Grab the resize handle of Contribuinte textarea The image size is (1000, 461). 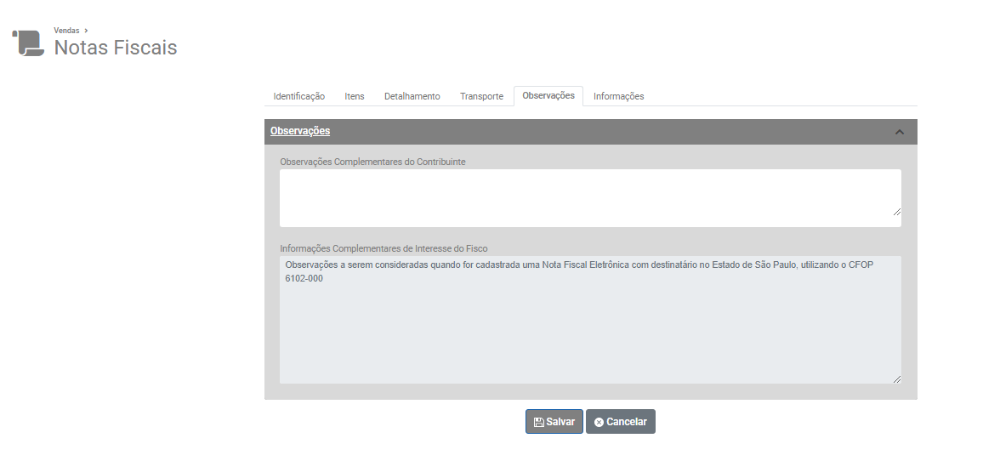896,212
